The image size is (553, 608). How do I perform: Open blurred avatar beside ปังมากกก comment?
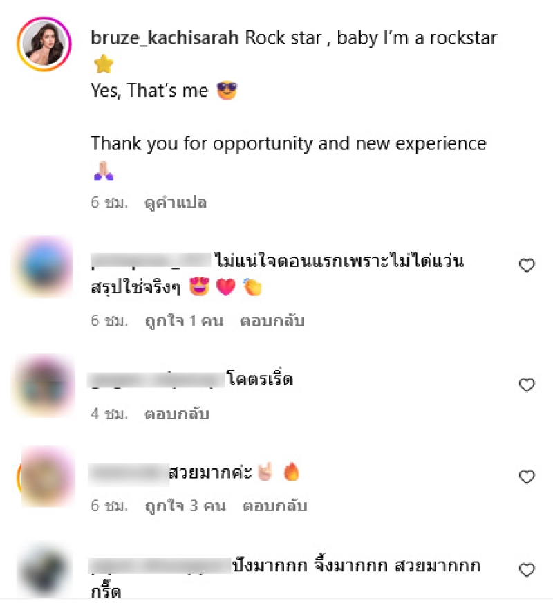pyautogui.click(x=45, y=571)
